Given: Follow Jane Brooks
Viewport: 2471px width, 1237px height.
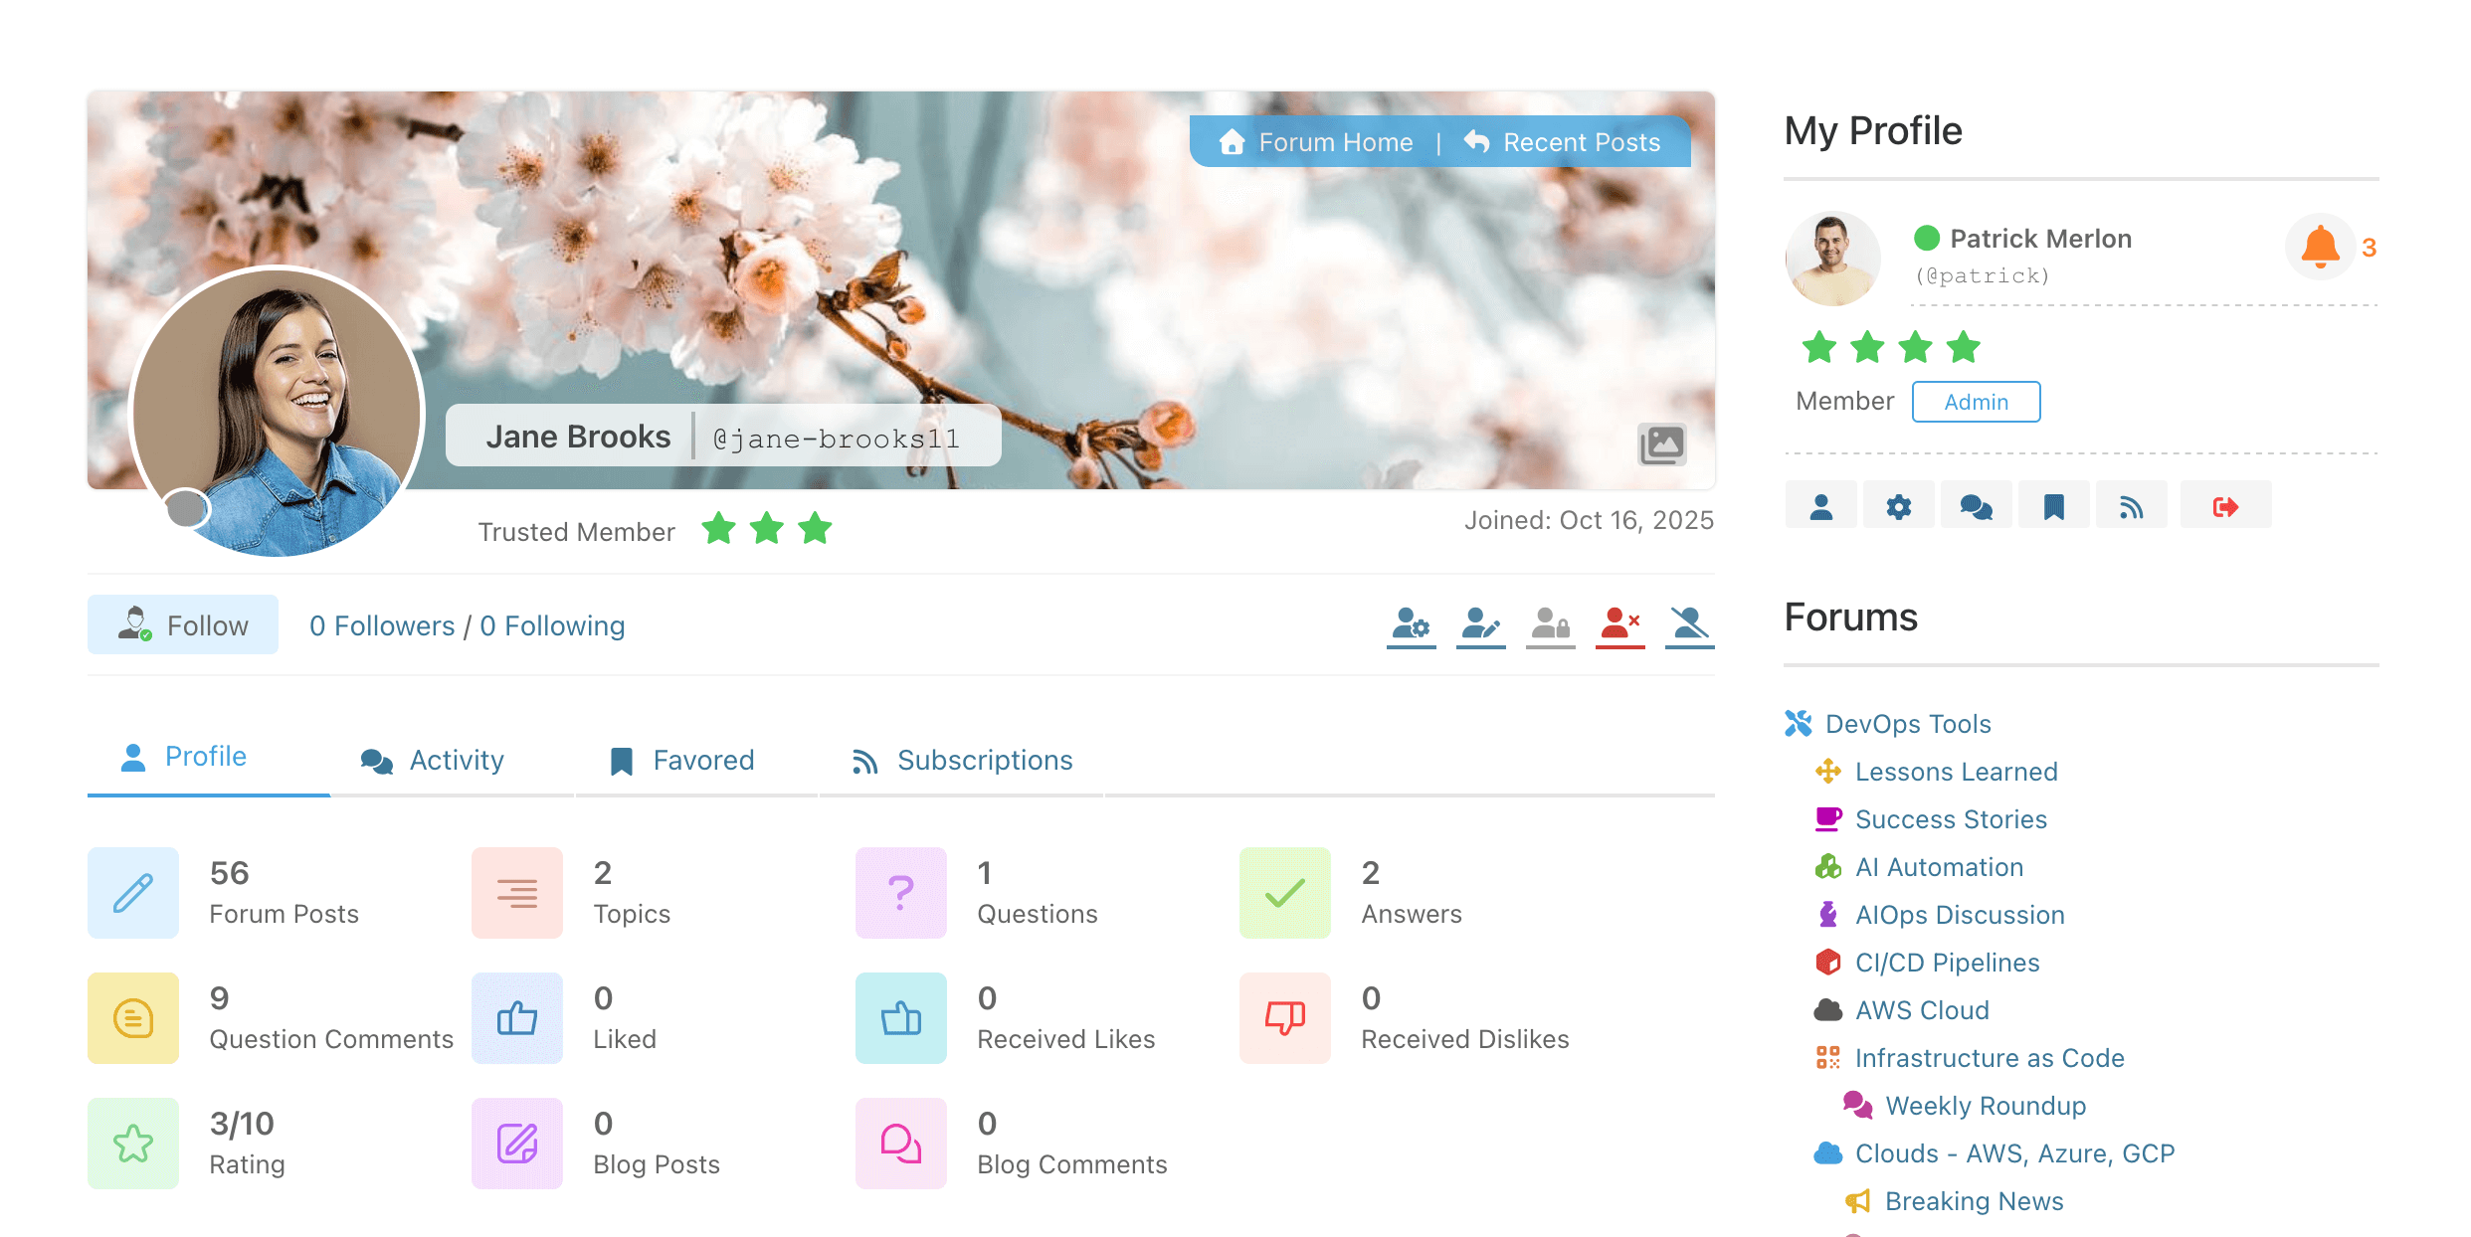Looking at the screenshot, I should pyautogui.click(x=183, y=624).
